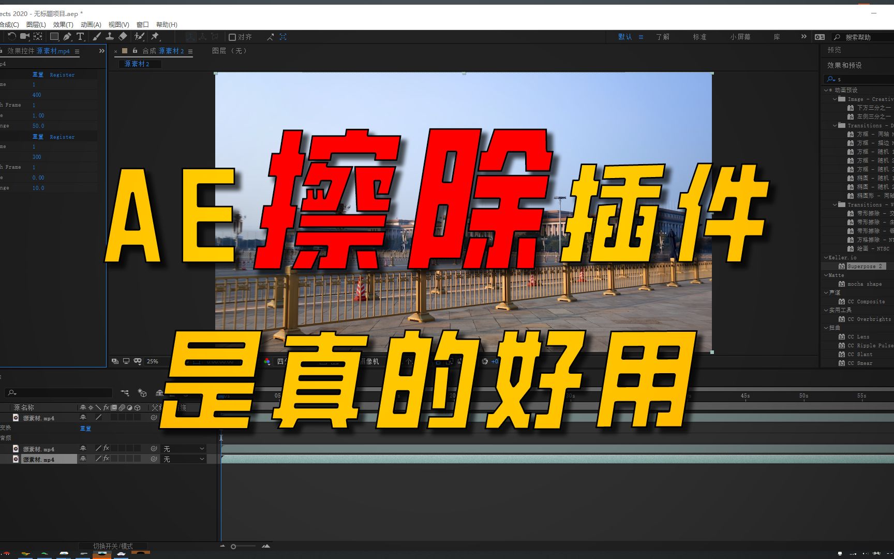Click the 重置 link under 变换
Viewport: 894px width, 559px height.
tap(85, 428)
